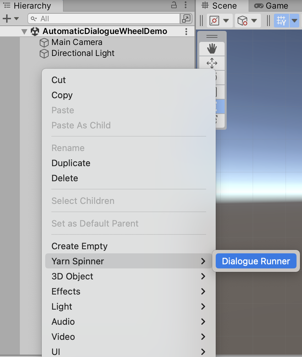
Task: Choose Dialogue Runner from the submenu
Action: pos(256,261)
